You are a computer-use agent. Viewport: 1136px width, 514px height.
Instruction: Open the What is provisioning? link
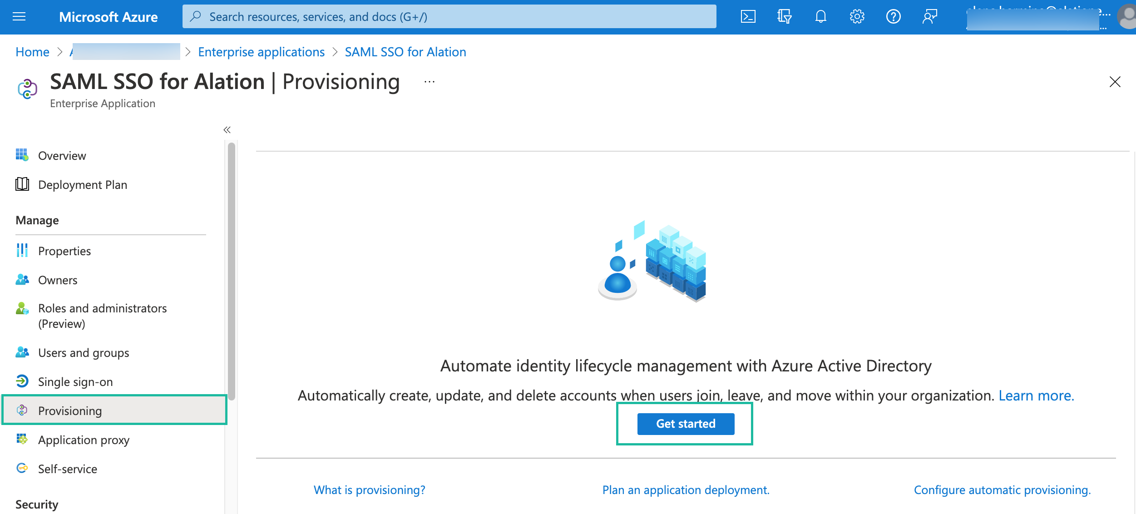point(369,490)
